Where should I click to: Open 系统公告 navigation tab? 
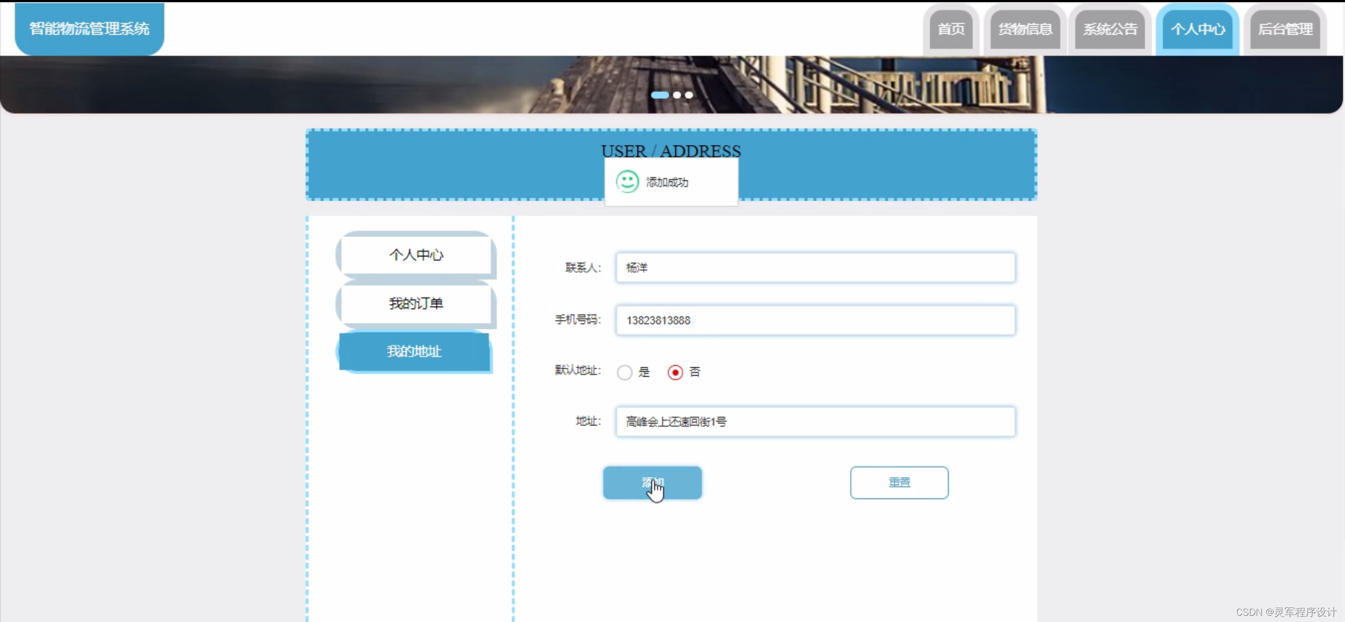(x=1109, y=29)
